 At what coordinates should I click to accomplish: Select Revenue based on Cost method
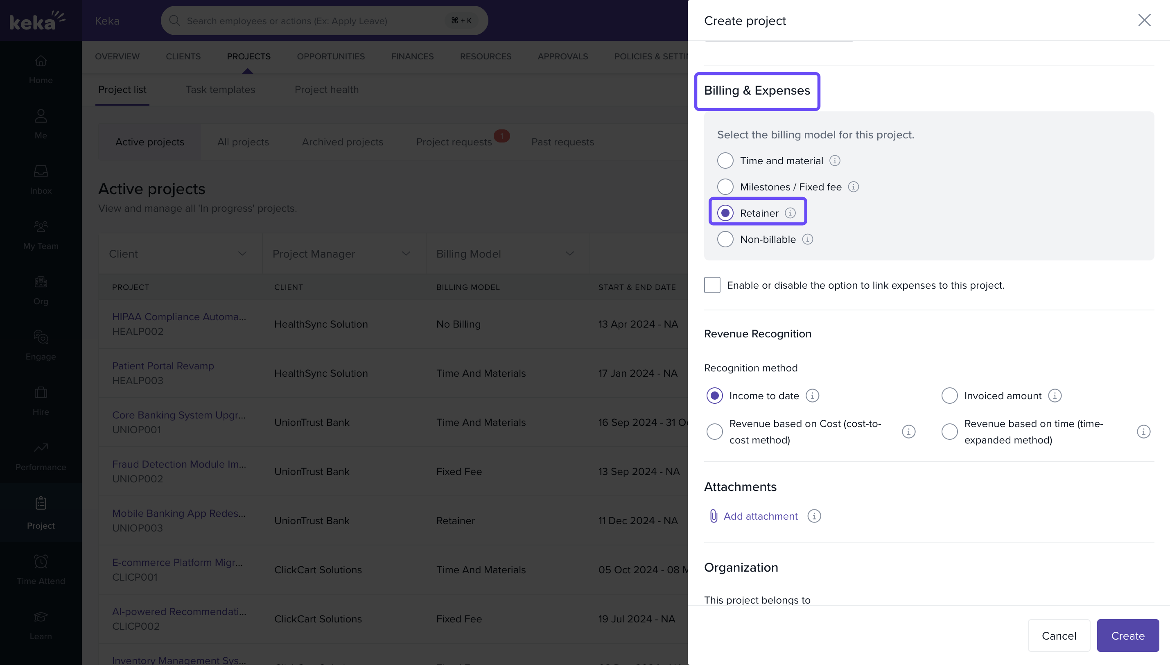pos(714,432)
